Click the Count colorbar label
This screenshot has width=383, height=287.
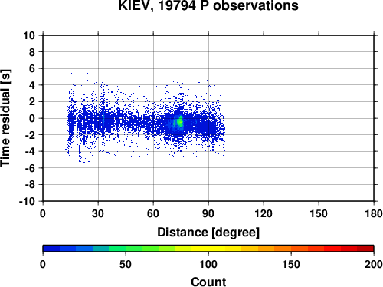(208, 282)
